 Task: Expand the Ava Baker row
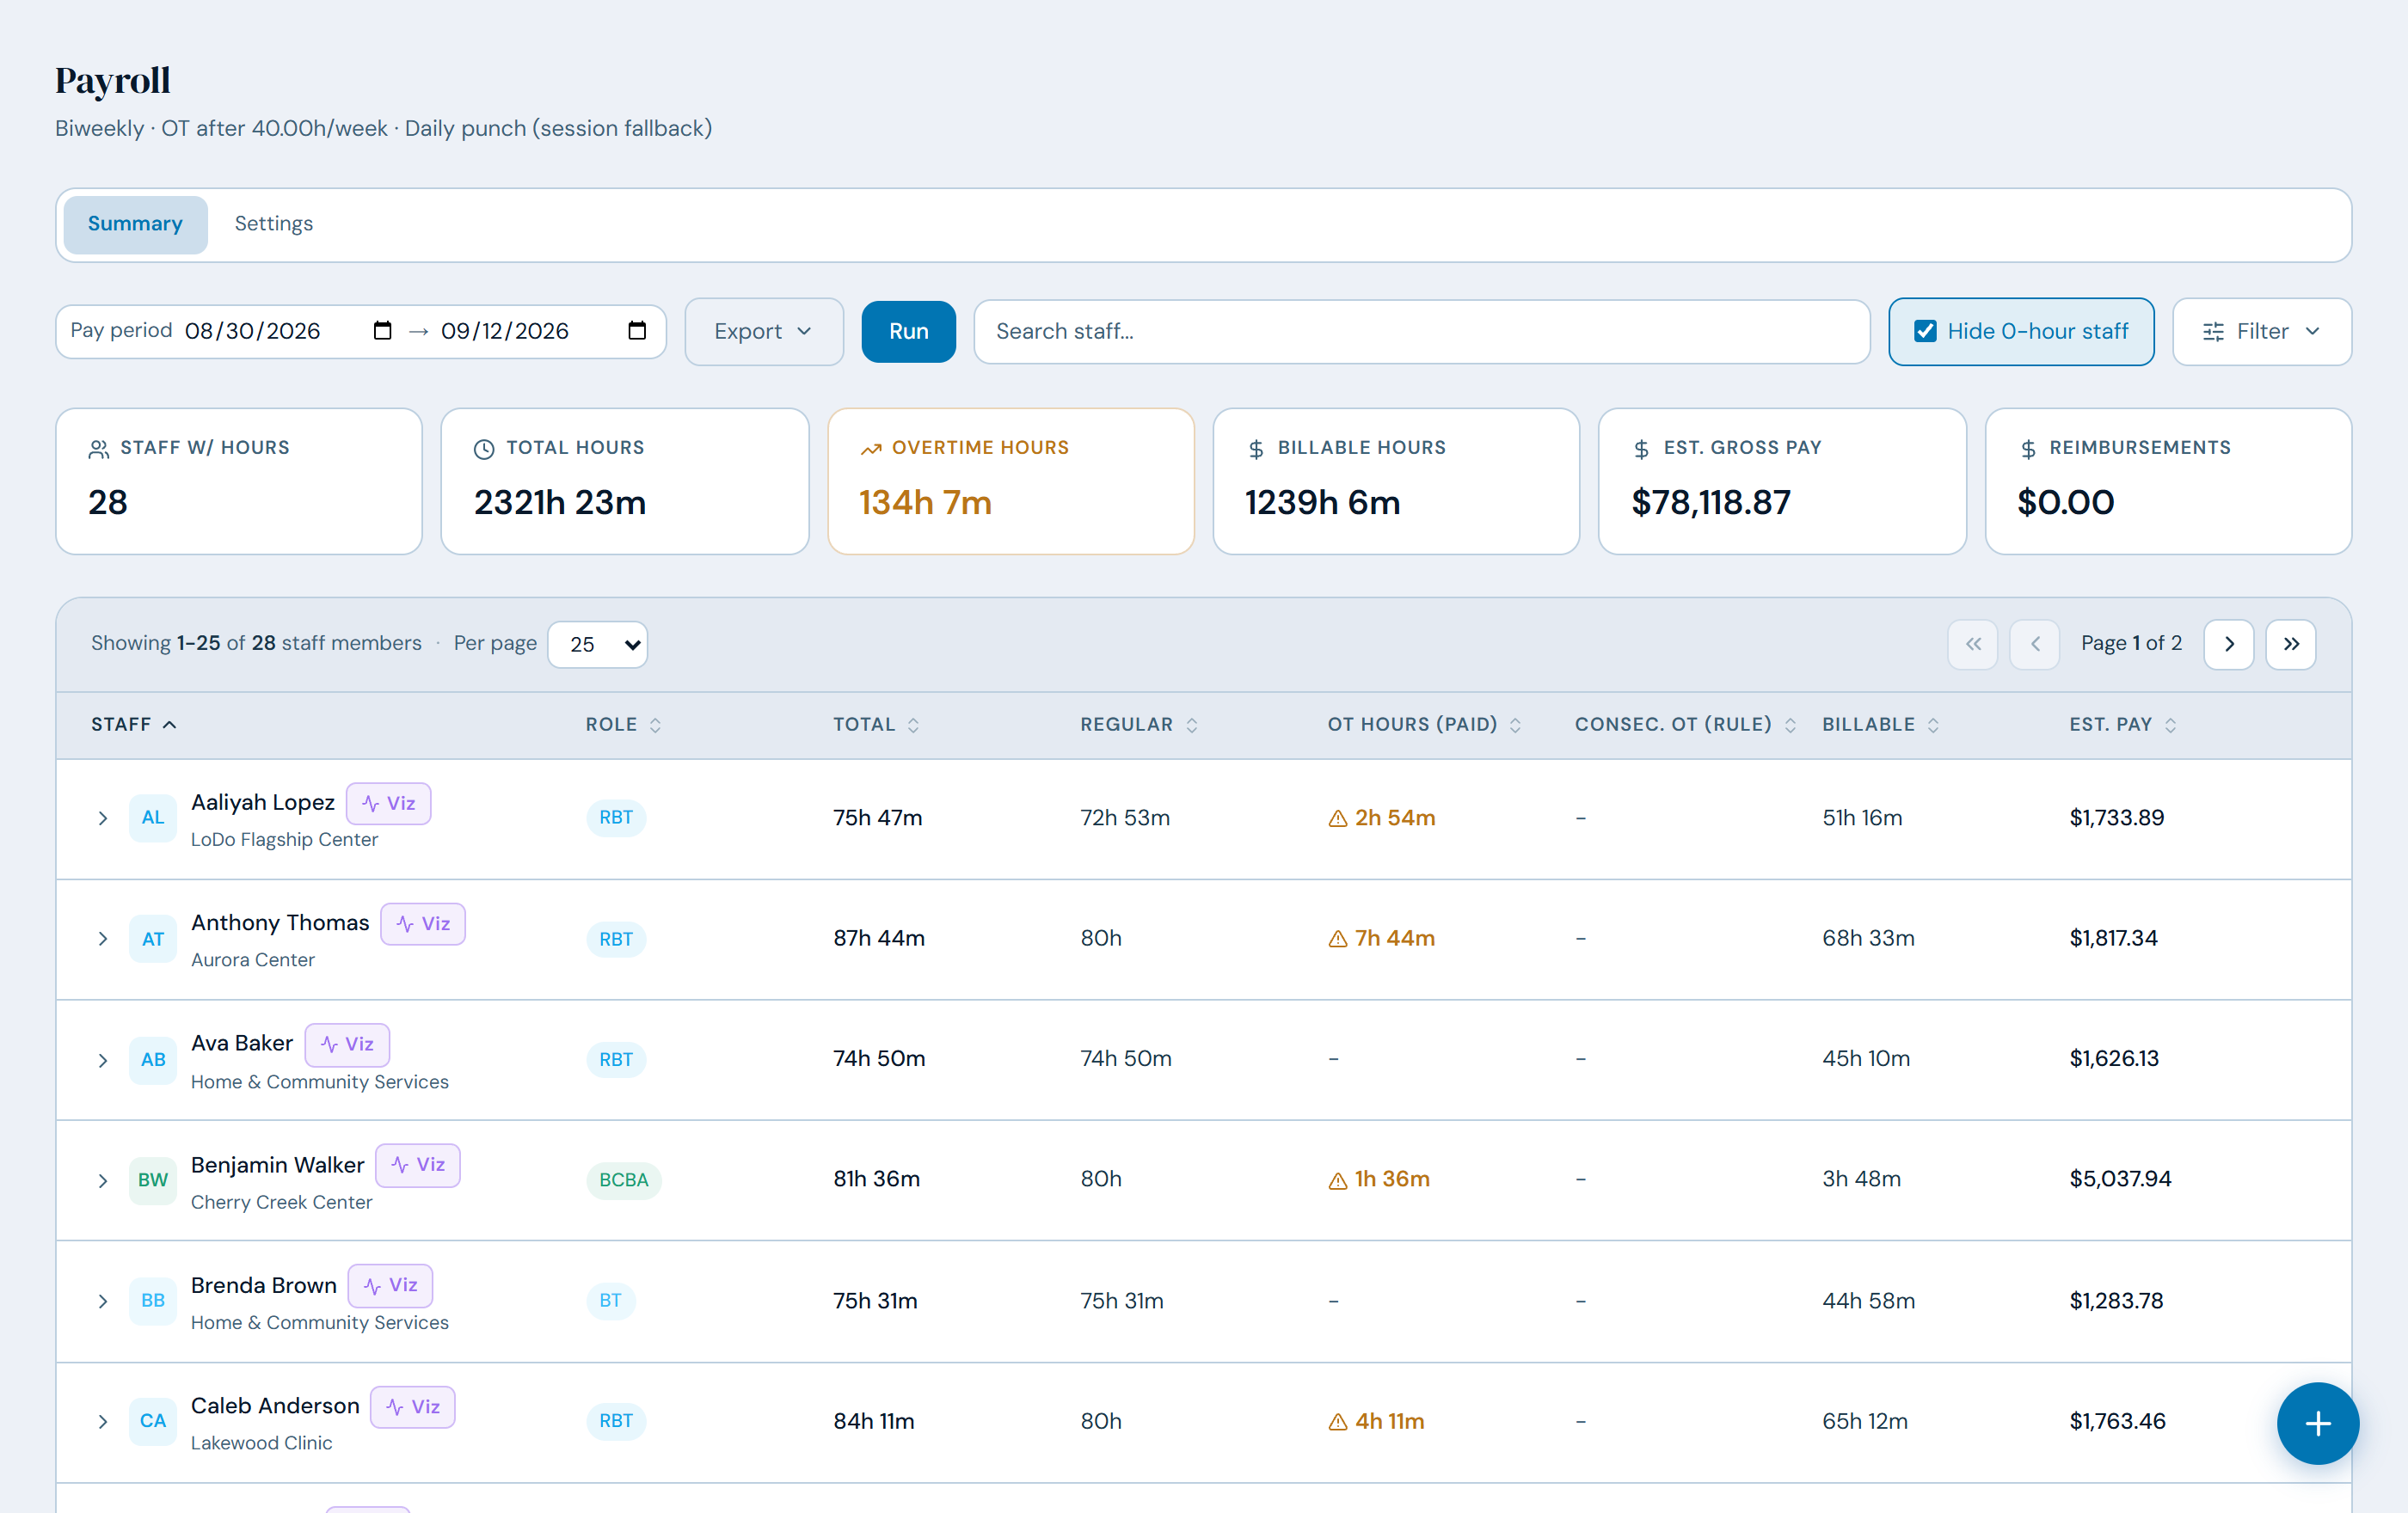click(102, 1059)
